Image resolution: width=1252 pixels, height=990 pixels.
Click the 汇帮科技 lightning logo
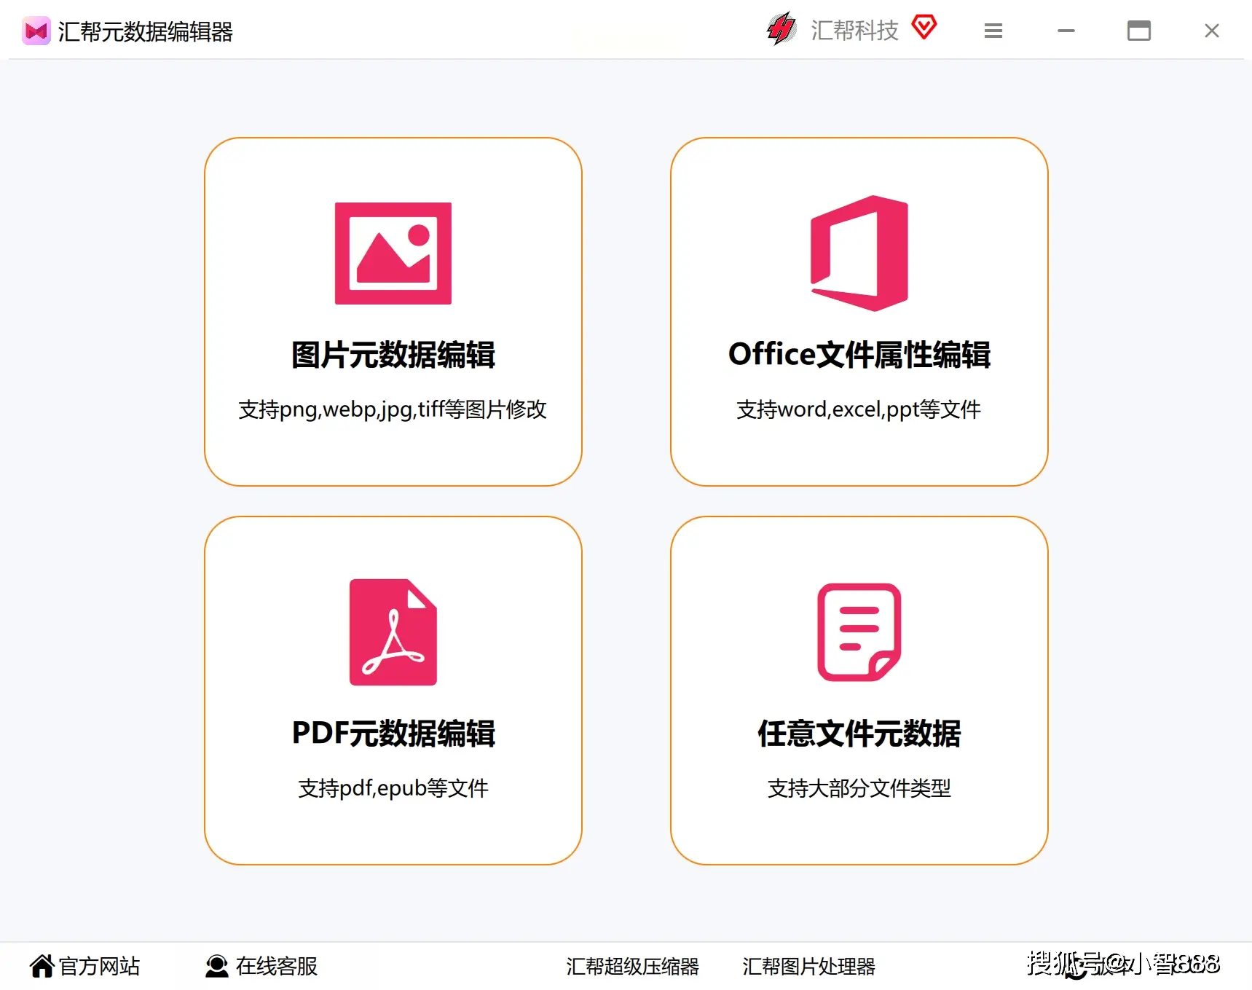781,30
